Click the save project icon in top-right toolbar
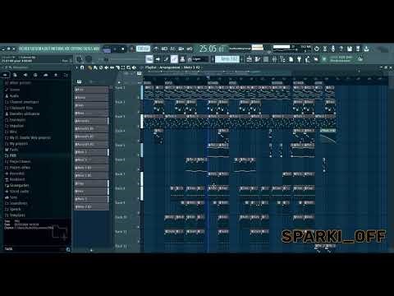This screenshot has height=296, width=394. tap(350, 49)
